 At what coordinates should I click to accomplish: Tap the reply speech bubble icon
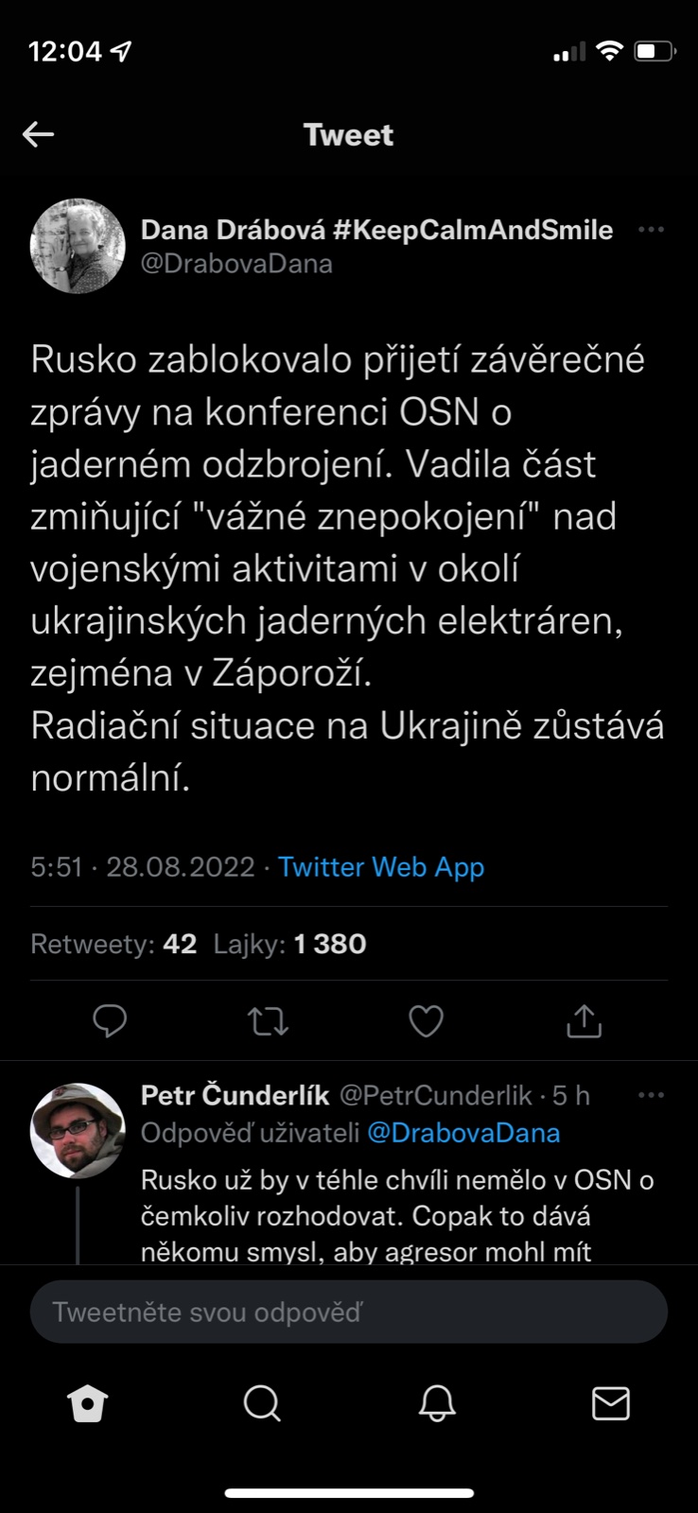110,1021
